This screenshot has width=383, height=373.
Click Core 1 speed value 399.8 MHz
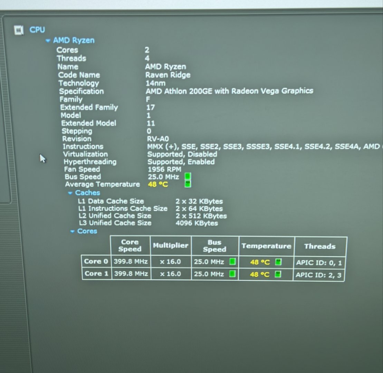tap(131, 274)
